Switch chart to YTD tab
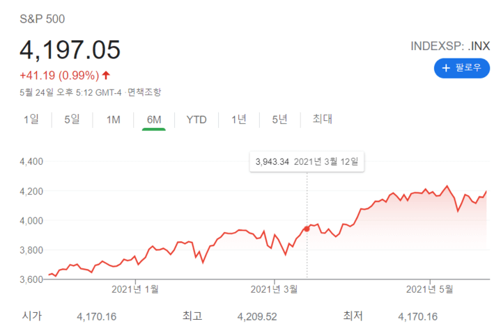Image resolution: width=501 pixels, height=326 pixels. (x=196, y=120)
